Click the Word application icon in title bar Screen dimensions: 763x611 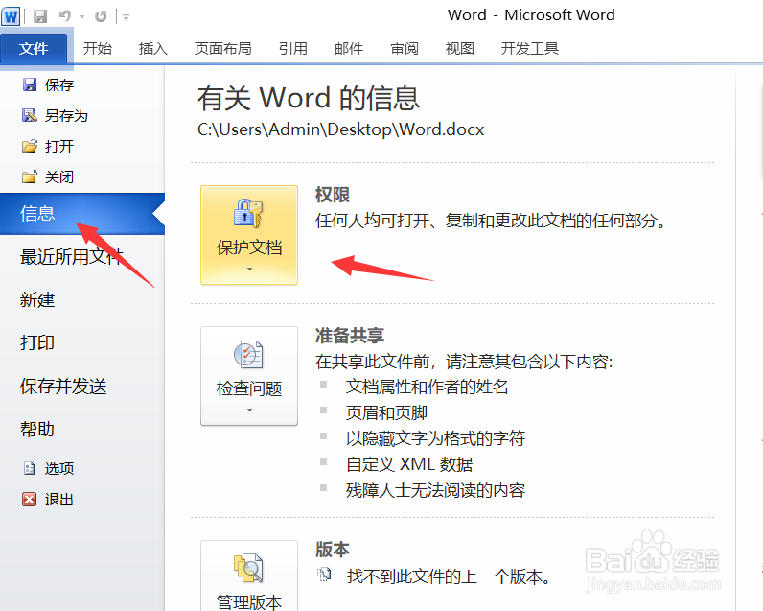coord(11,16)
